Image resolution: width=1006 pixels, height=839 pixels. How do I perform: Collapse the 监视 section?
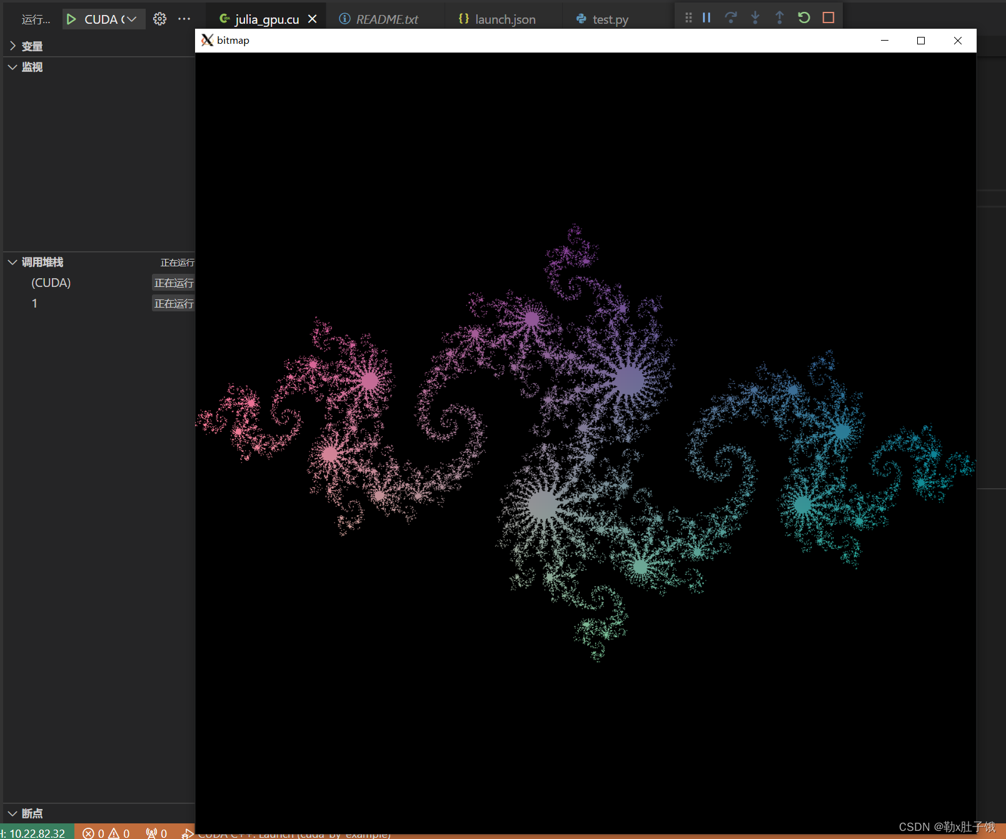tap(100, 67)
